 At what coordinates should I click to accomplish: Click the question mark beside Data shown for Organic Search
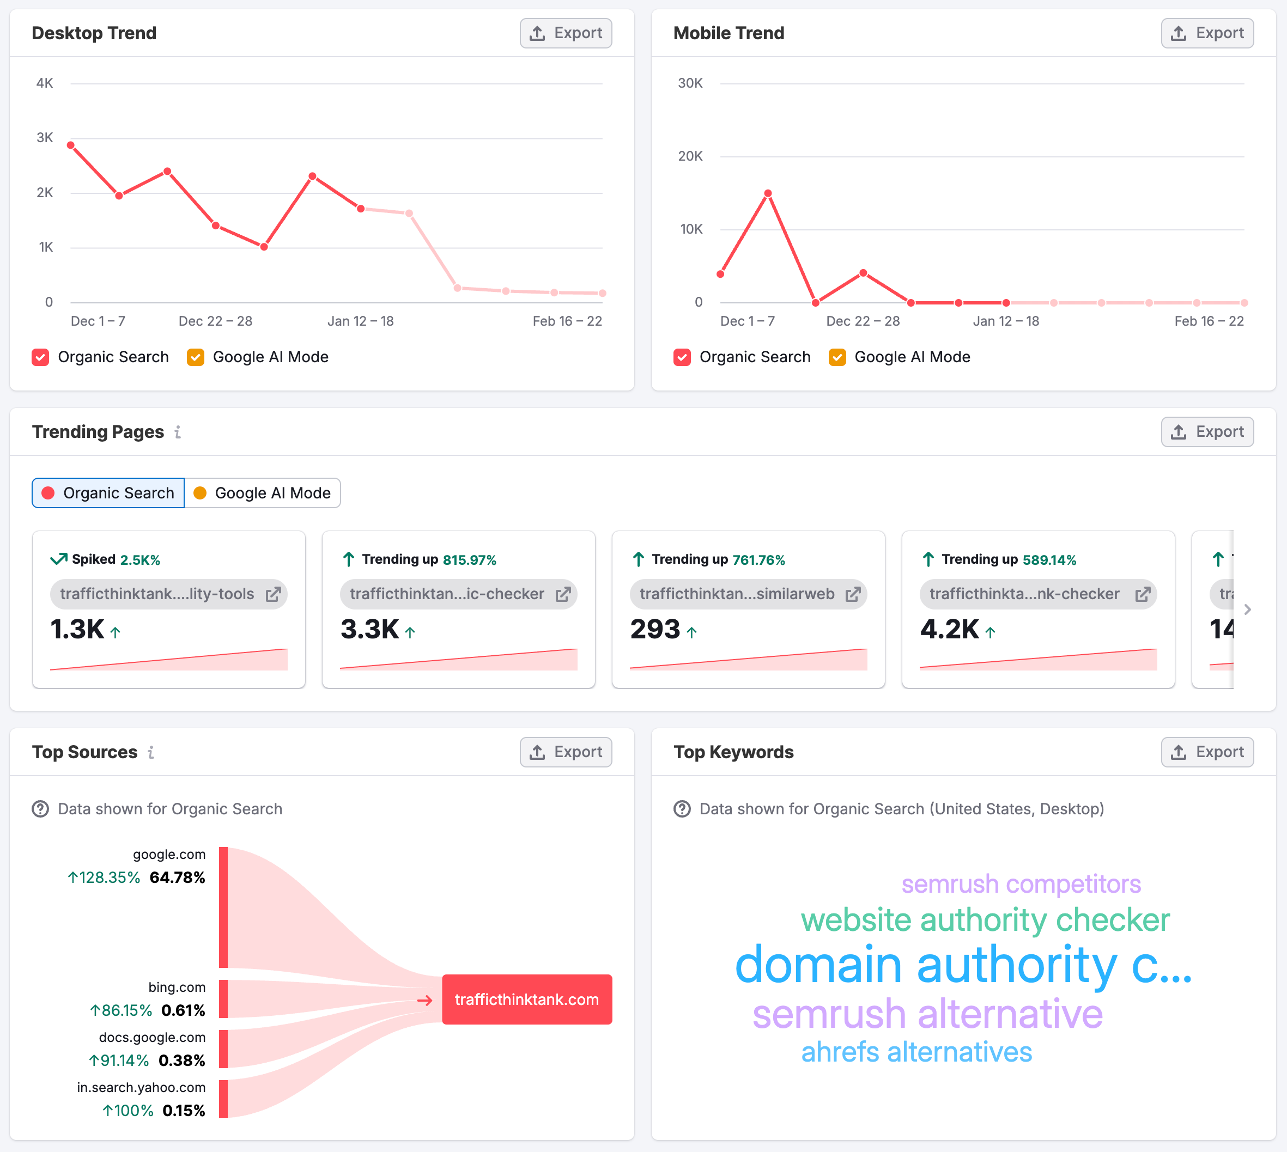click(40, 808)
